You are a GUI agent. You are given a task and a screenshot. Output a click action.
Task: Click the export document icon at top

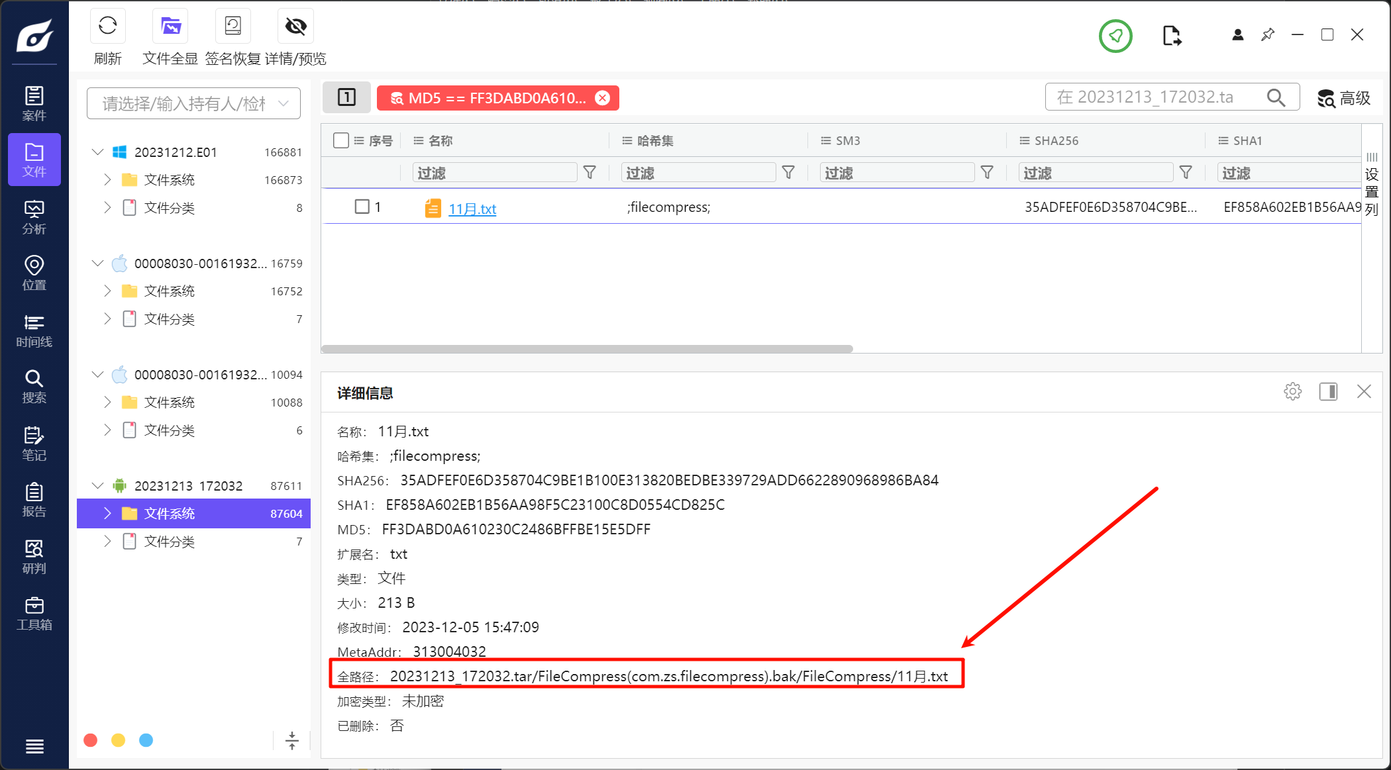pyautogui.click(x=1171, y=36)
